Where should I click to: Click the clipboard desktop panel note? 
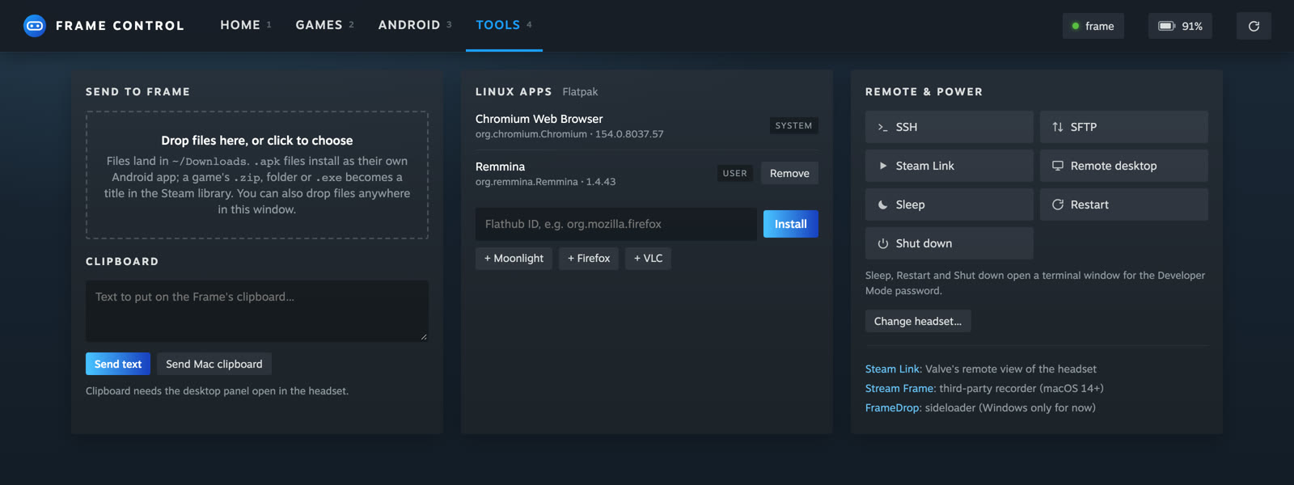(x=217, y=390)
